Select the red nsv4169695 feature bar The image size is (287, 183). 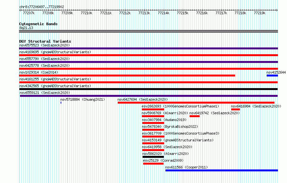148,55
